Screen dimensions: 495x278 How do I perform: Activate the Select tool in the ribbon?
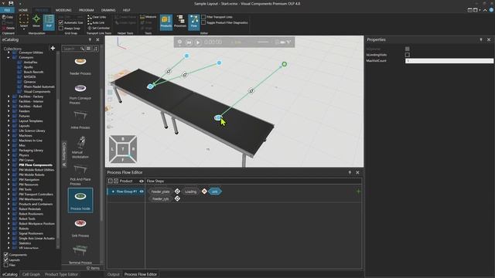coord(24,21)
